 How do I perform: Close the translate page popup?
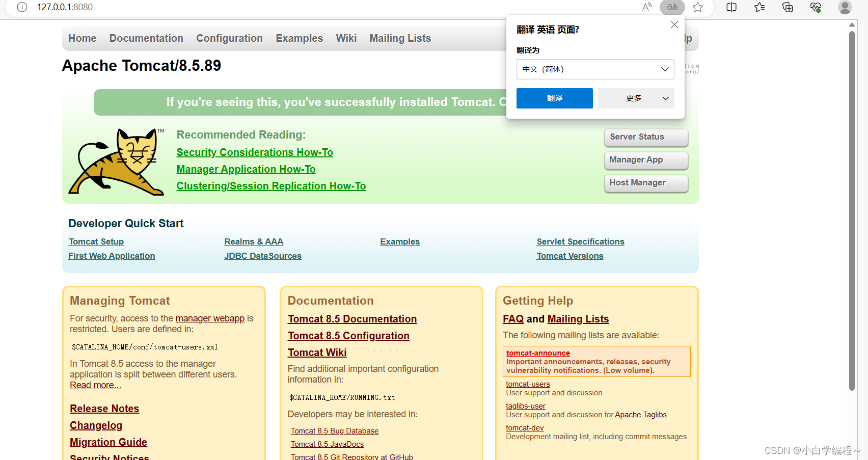coord(674,24)
